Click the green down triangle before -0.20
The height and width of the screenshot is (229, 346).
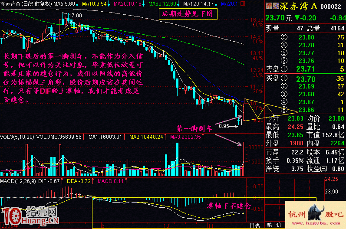point(297,18)
